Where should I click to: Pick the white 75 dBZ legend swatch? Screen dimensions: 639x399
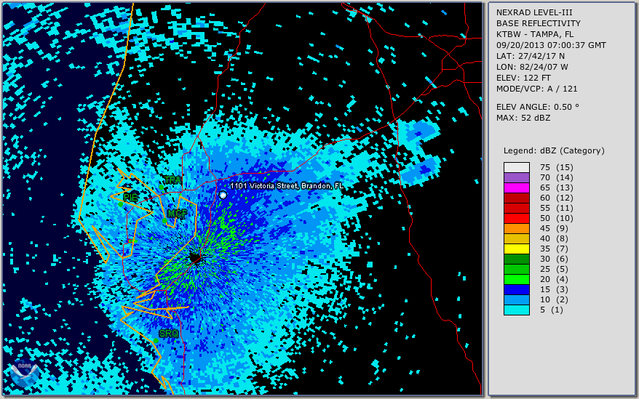pyautogui.click(x=517, y=168)
